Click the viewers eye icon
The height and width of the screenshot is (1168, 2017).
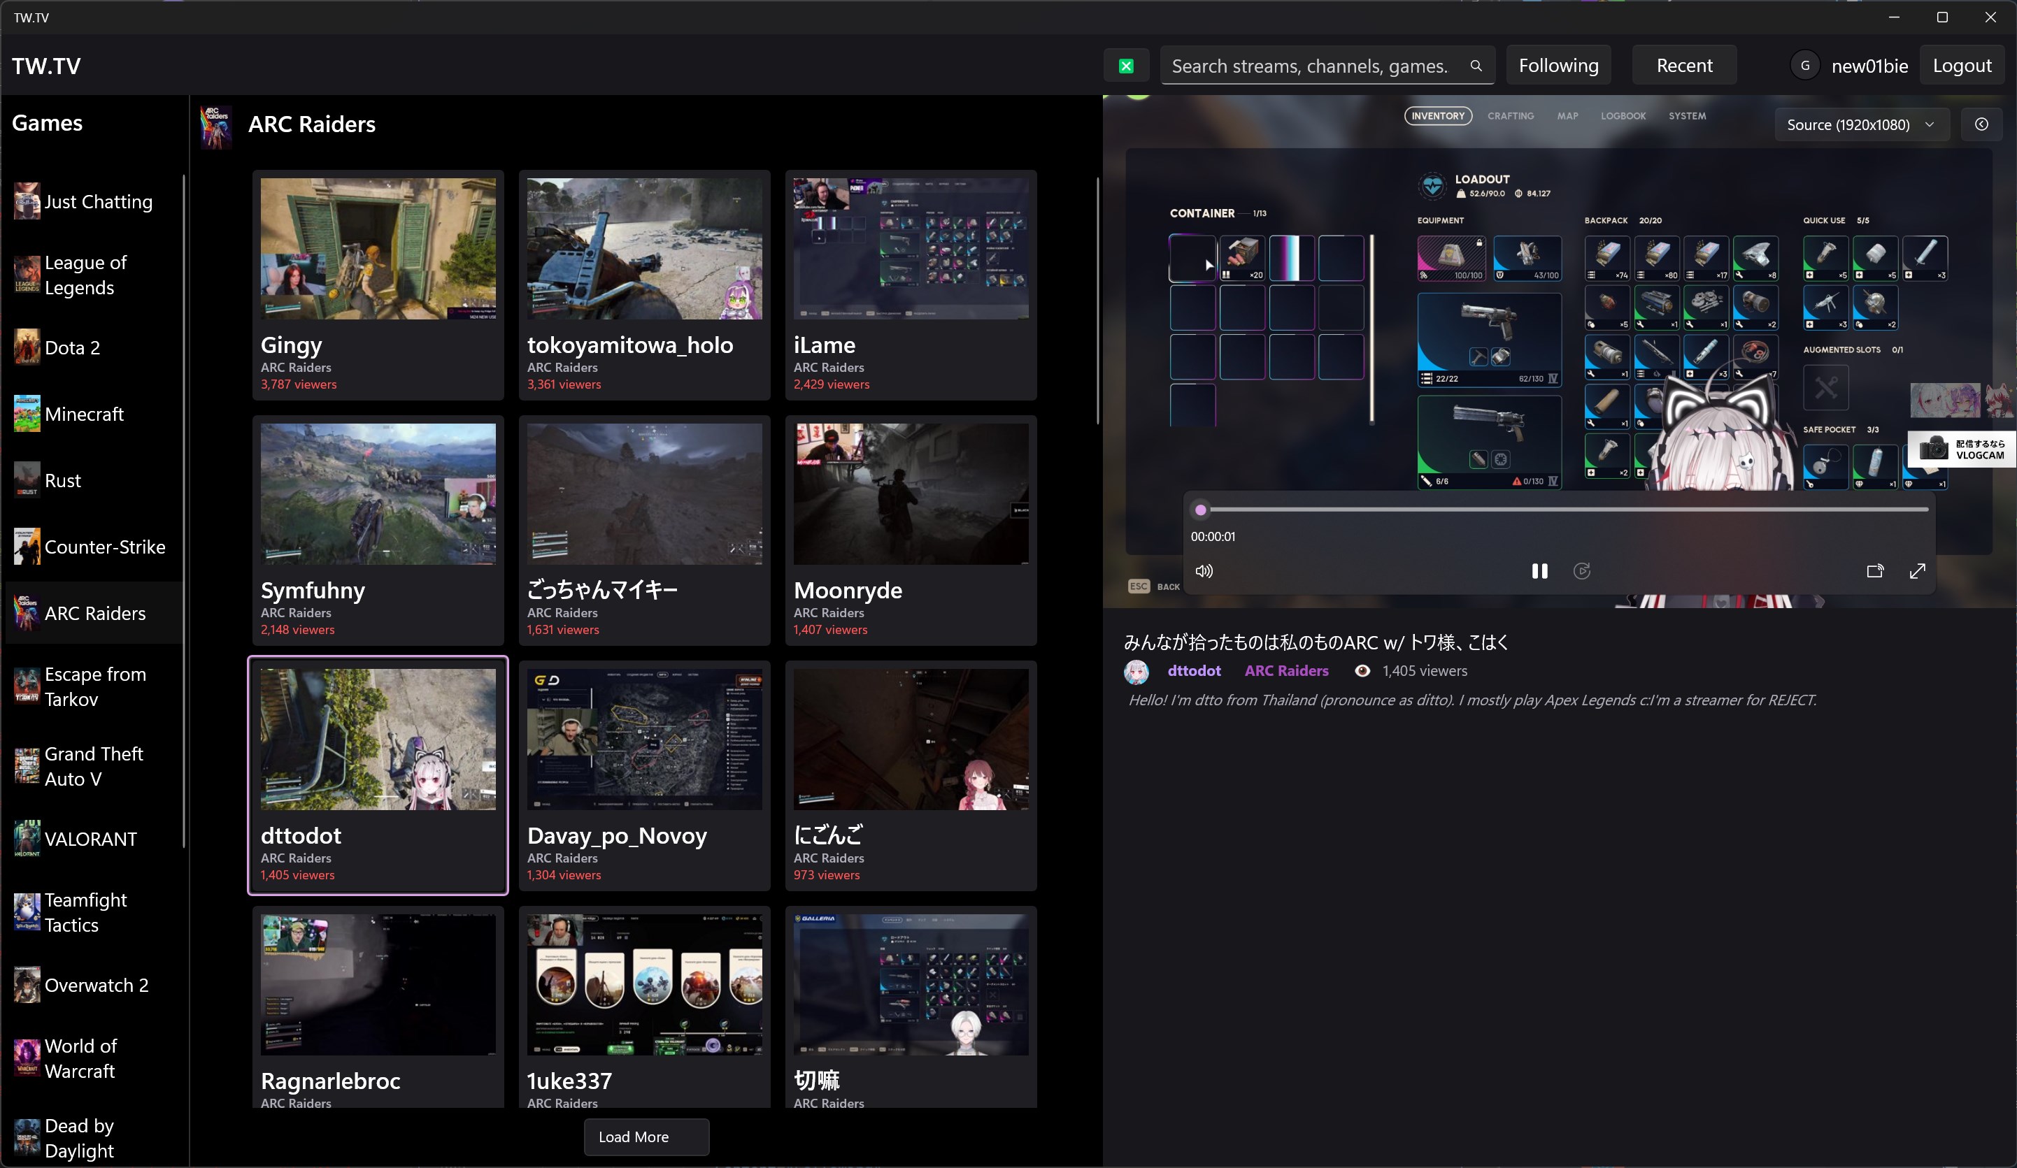[x=1362, y=671]
